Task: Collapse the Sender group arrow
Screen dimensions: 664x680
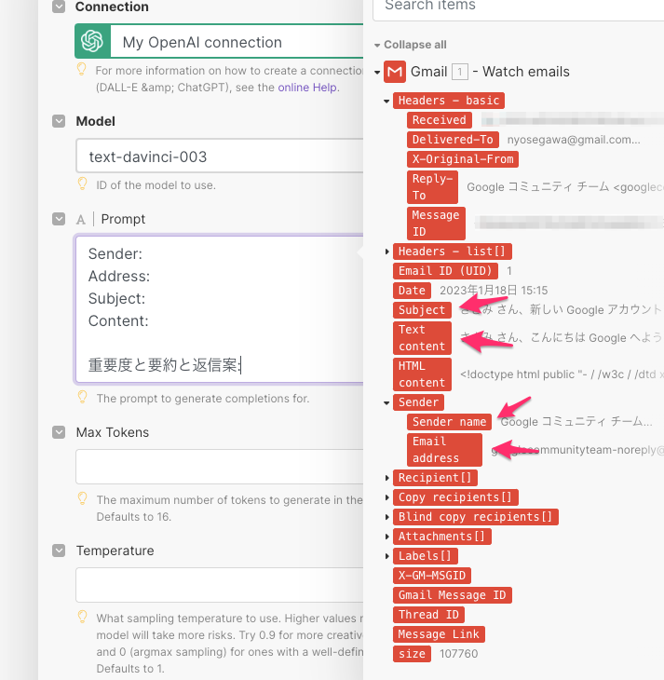Action: tap(386, 403)
